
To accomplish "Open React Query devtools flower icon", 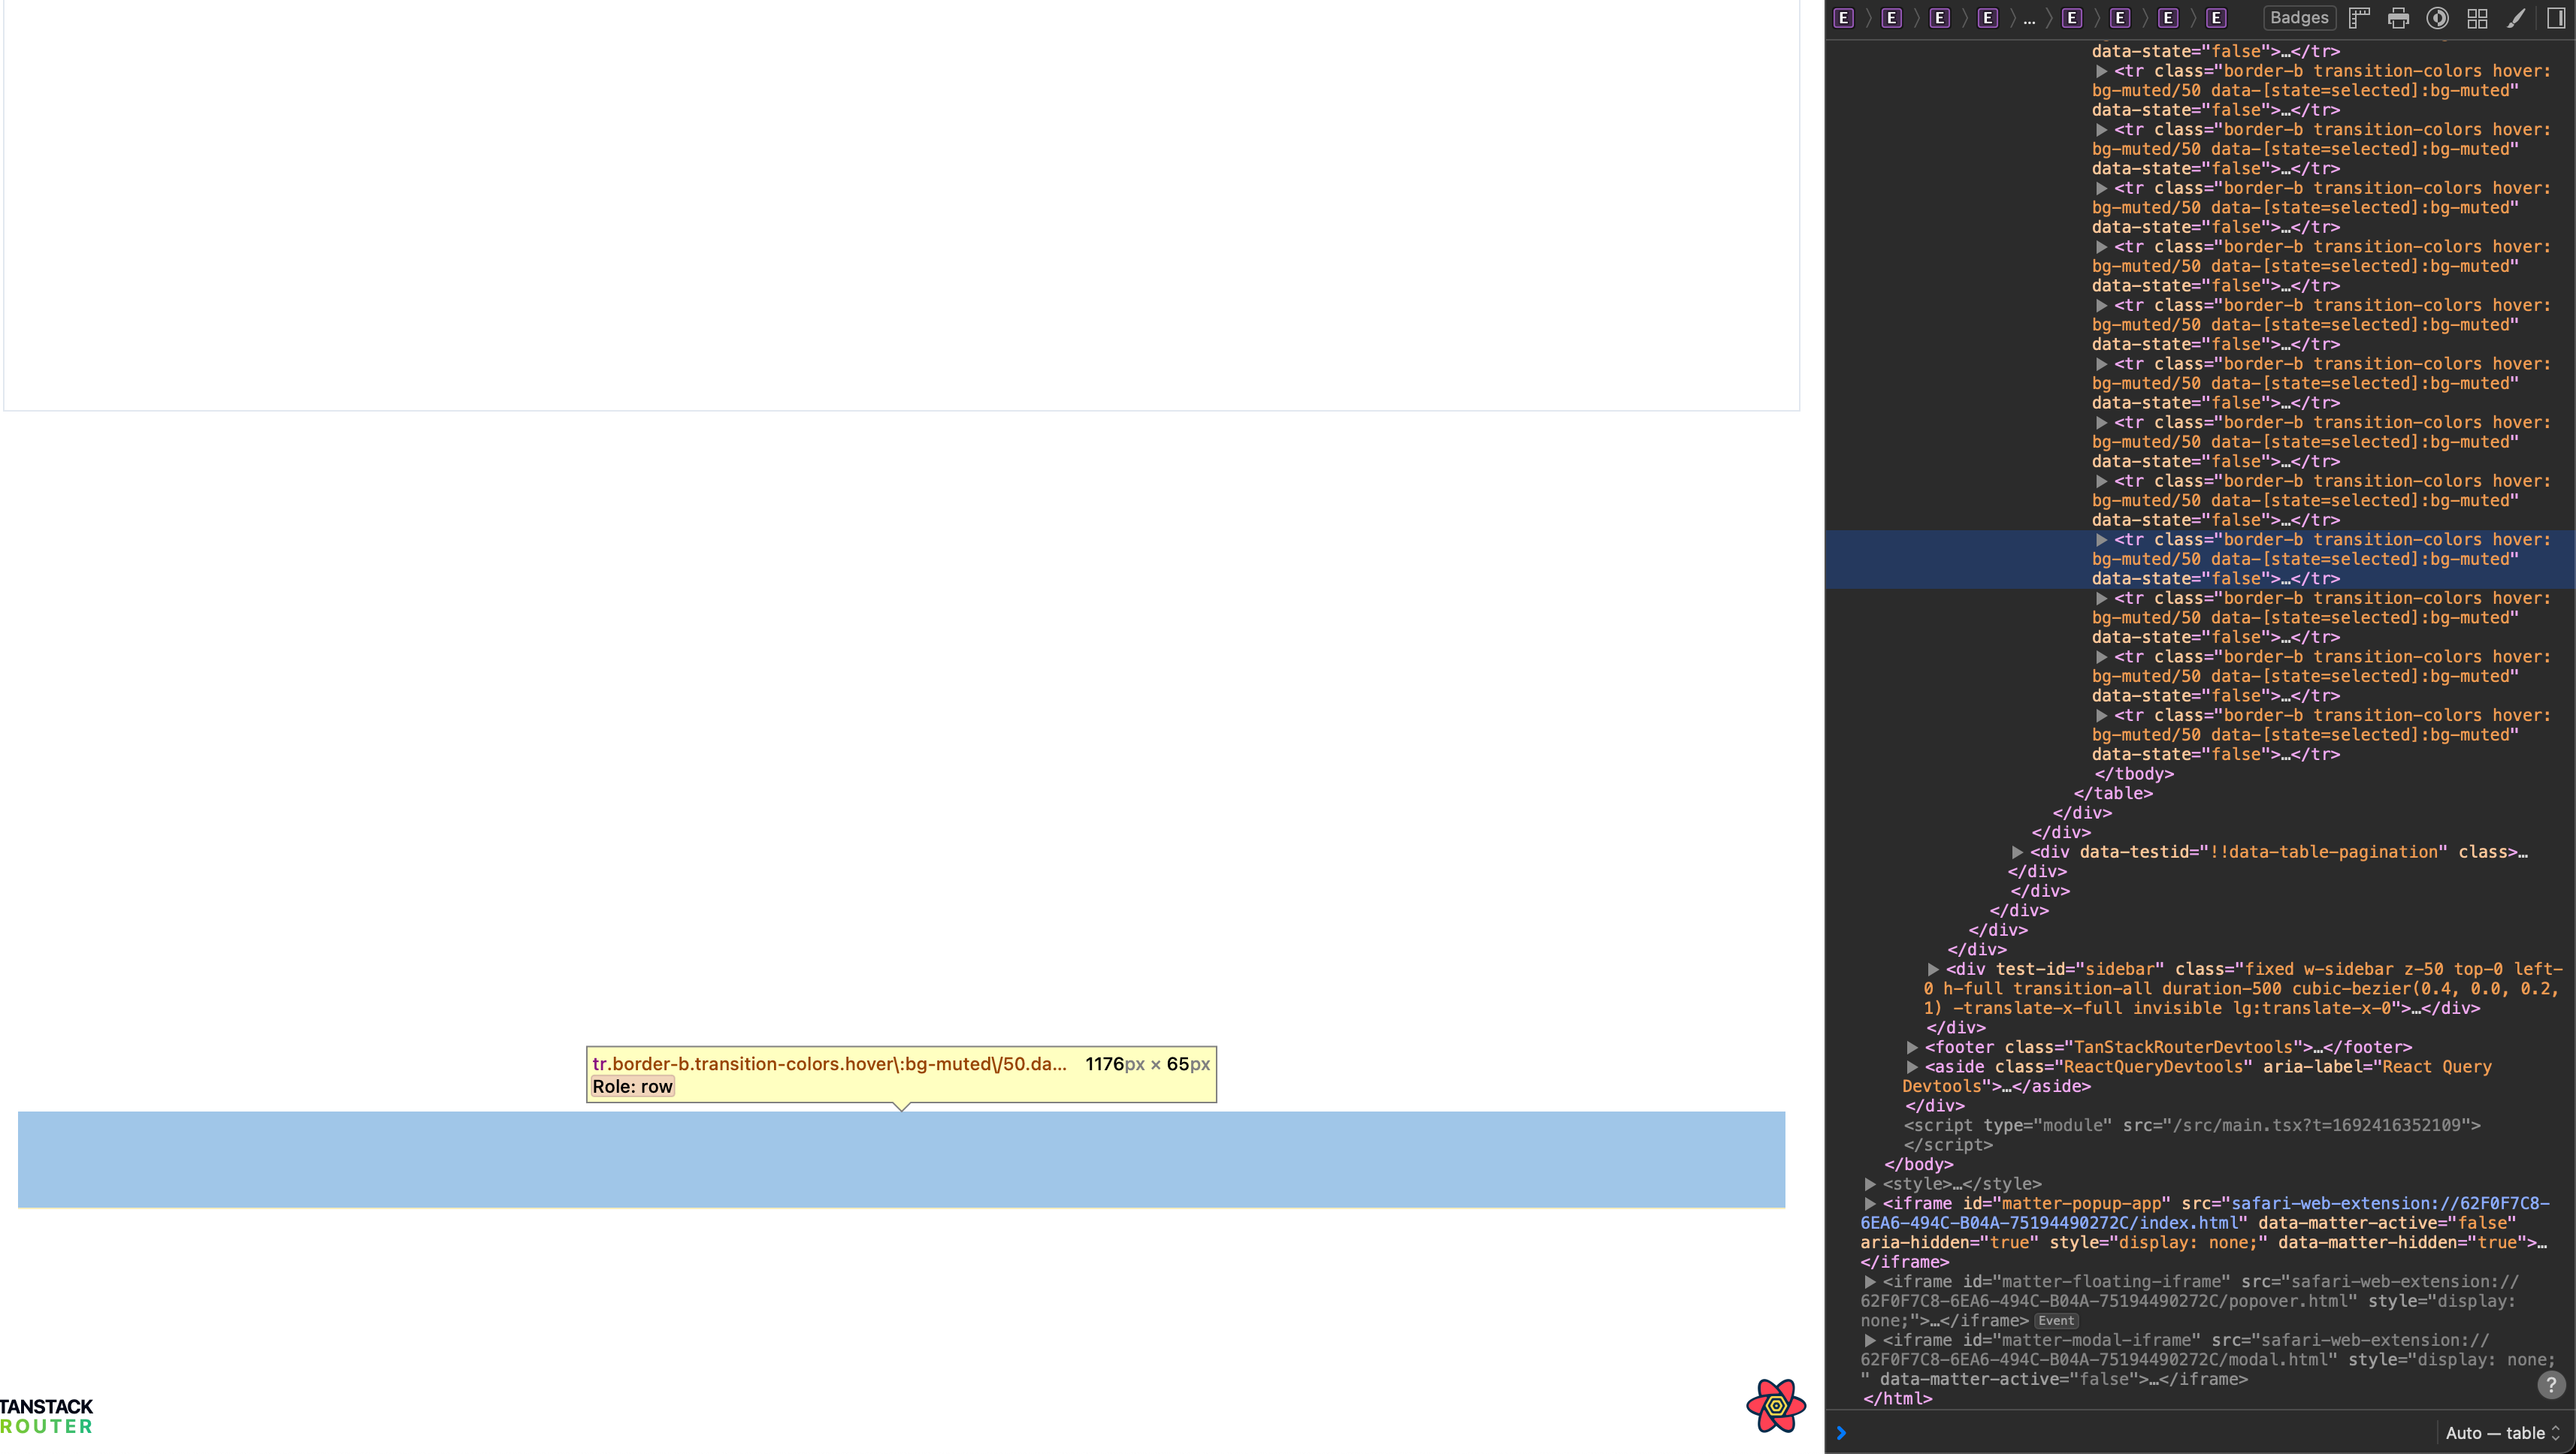I will coord(1776,1405).
